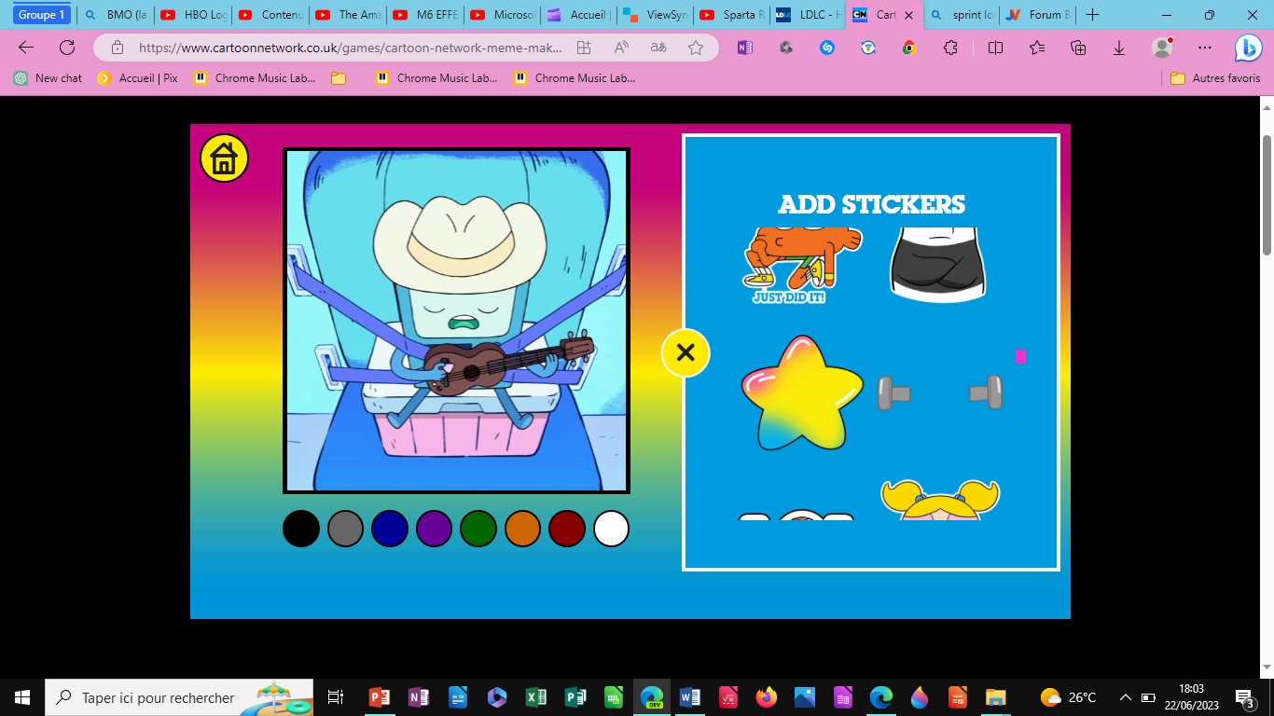
Task: Click the 'Taper ici pour rechercher' search box
Action: pyautogui.click(x=179, y=697)
